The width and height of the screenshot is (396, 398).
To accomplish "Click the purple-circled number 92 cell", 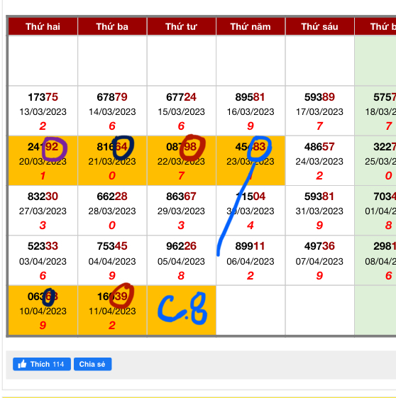I will tap(43, 160).
